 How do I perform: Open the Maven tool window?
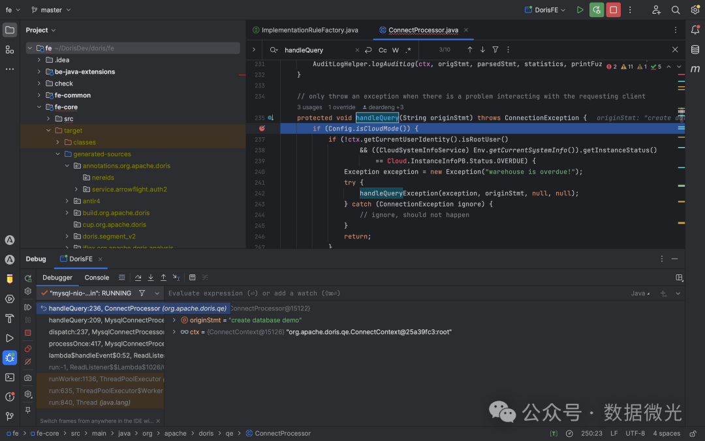tap(695, 69)
